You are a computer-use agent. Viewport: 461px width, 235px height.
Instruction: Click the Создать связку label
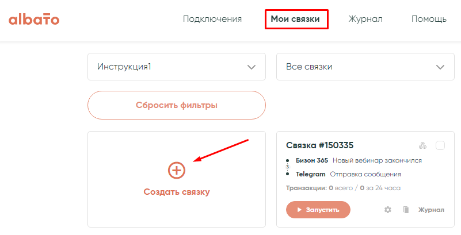click(x=177, y=192)
